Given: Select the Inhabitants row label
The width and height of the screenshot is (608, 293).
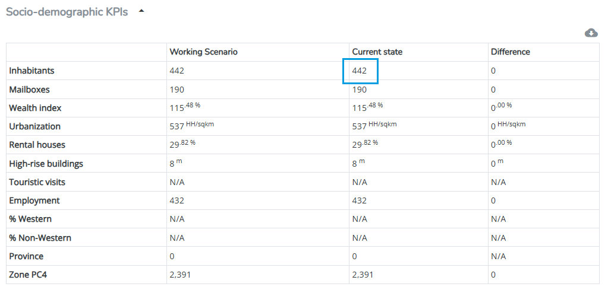Looking at the screenshot, I should click(x=31, y=71).
